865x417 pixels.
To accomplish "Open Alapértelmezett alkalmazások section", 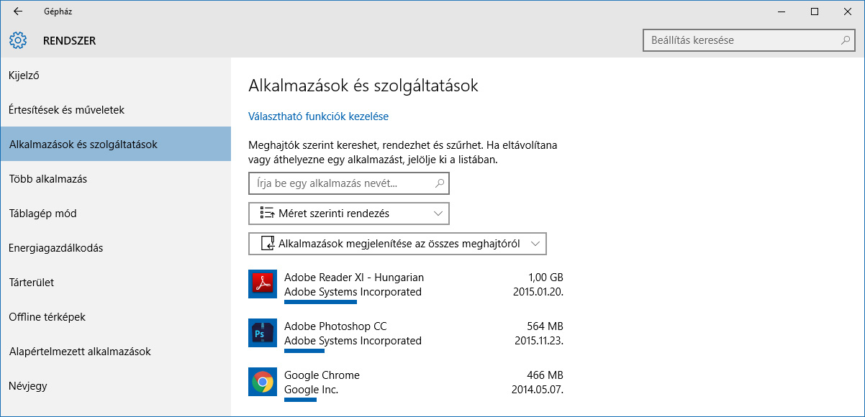I will (x=80, y=352).
